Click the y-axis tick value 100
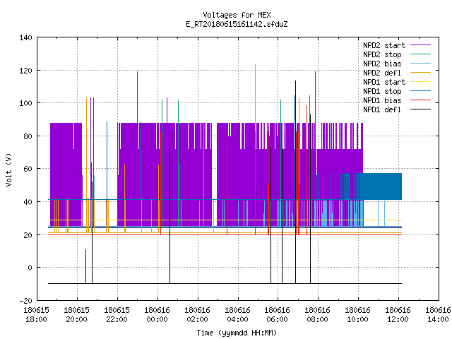The width and height of the screenshot is (452, 339). pyautogui.click(x=25, y=103)
